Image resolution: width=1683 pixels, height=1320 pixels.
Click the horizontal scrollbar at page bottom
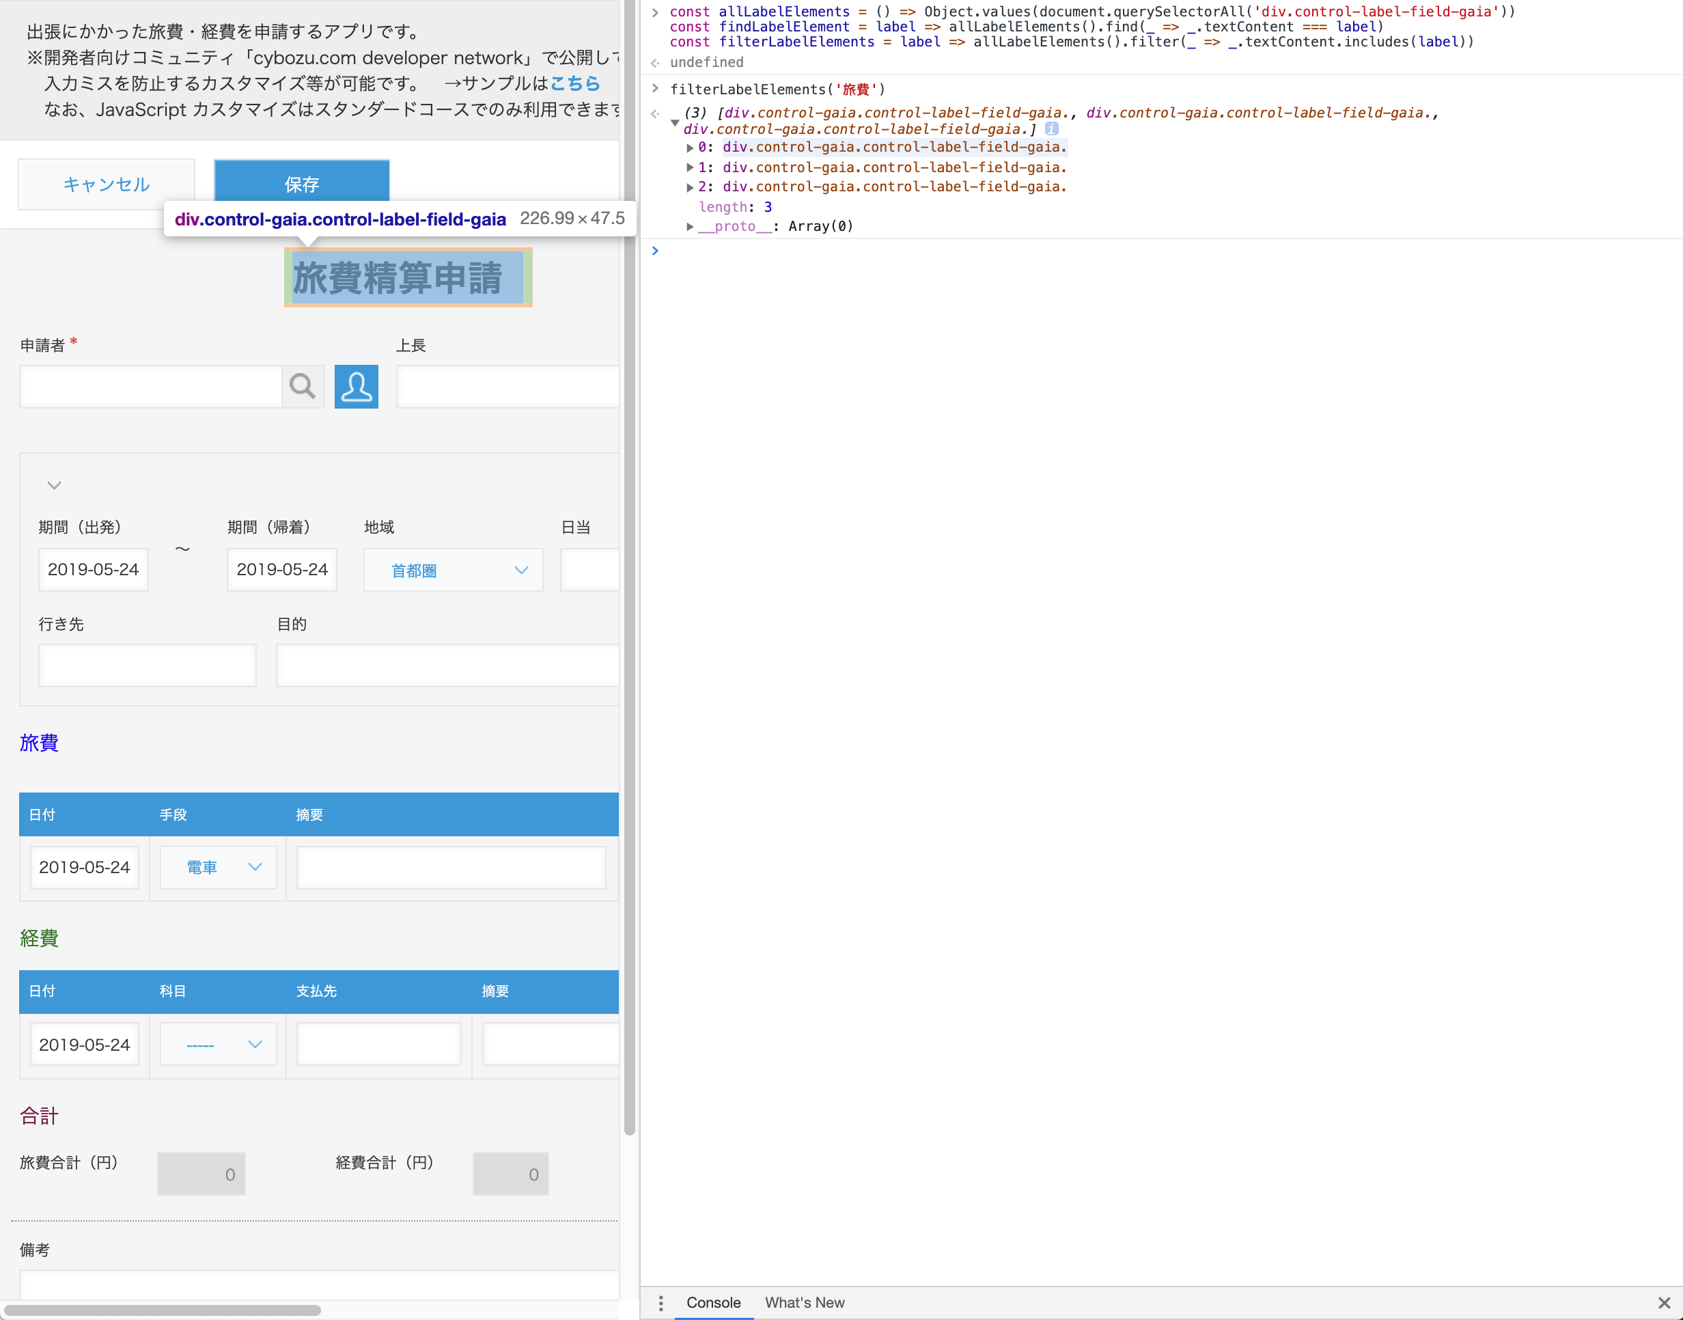(x=163, y=1310)
